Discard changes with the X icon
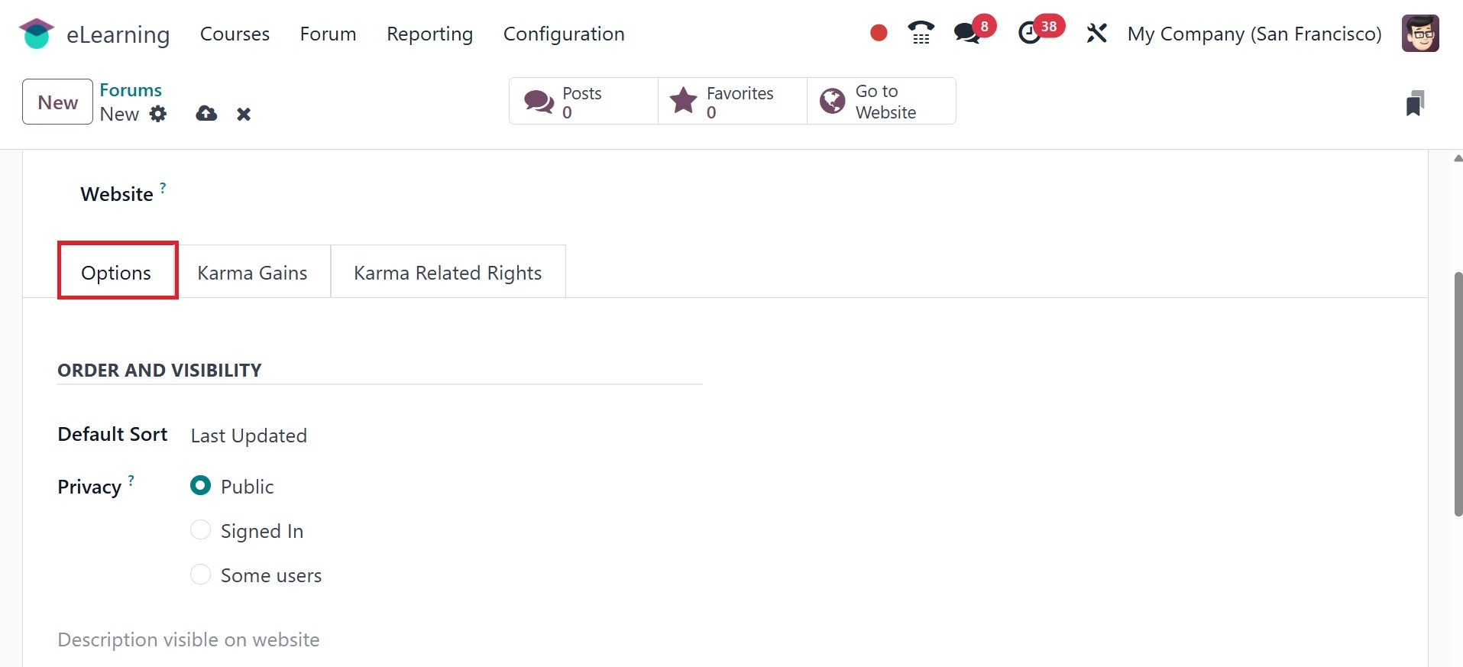This screenshot has height=667, width=1463. [244, 115]
